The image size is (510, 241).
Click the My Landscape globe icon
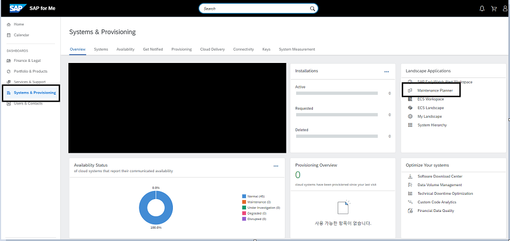[x=410, y=116]
